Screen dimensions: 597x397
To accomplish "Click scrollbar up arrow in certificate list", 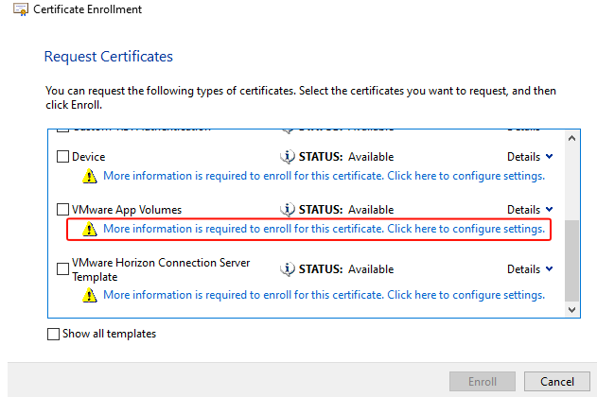I will (571, 138).
